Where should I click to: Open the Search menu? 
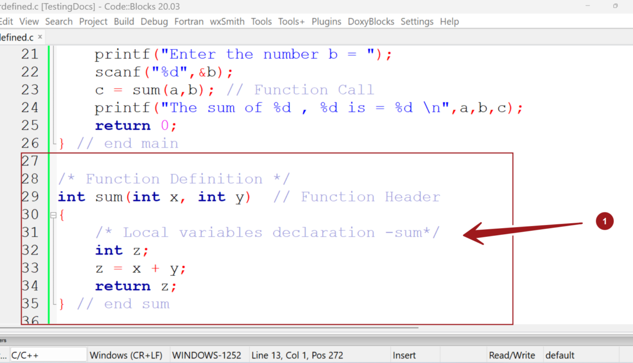pyautogui.click(x=58, y=21)
